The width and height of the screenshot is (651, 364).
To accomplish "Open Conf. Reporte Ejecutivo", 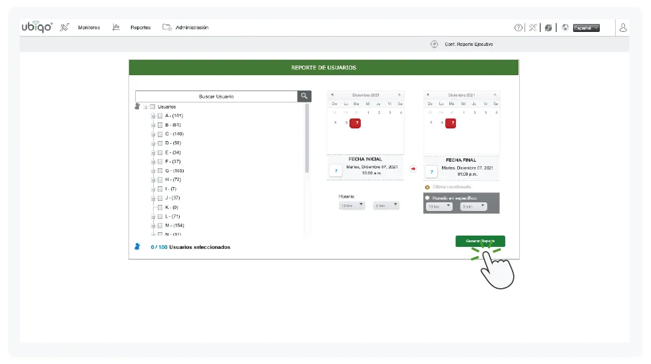I will (x=469, y=45).
